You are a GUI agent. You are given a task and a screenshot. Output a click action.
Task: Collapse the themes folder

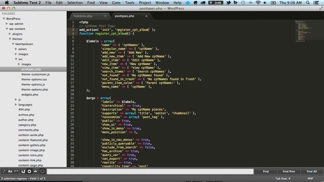10,39
